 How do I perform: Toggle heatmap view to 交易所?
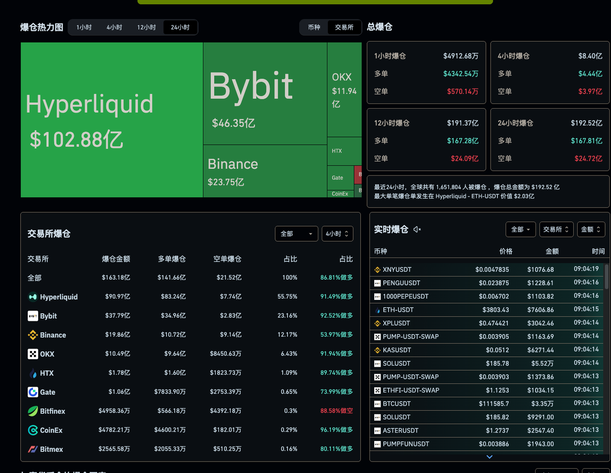(345, 27)
